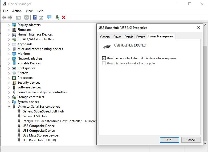Click the update device driver icon
Image resolution: width=208 pixels, height=152 pixels.
tap(58, 17)
